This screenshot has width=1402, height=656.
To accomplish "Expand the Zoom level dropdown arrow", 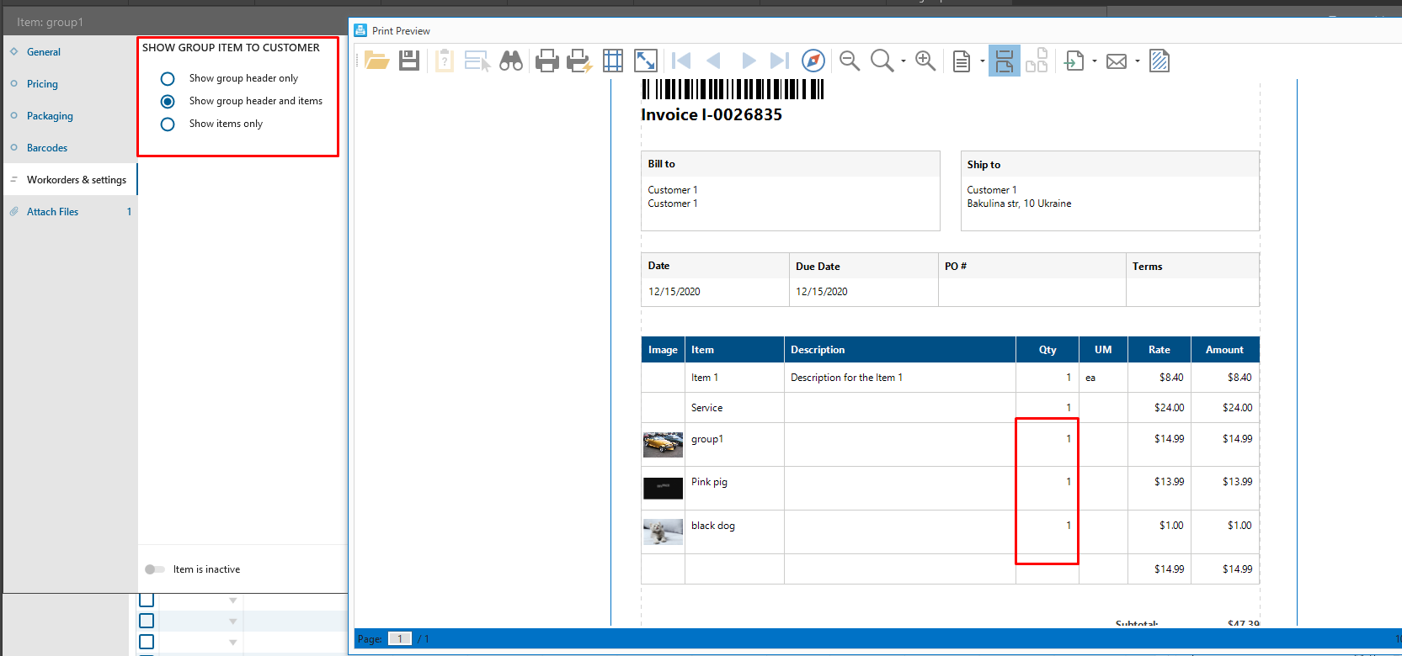I will [904, 61].
